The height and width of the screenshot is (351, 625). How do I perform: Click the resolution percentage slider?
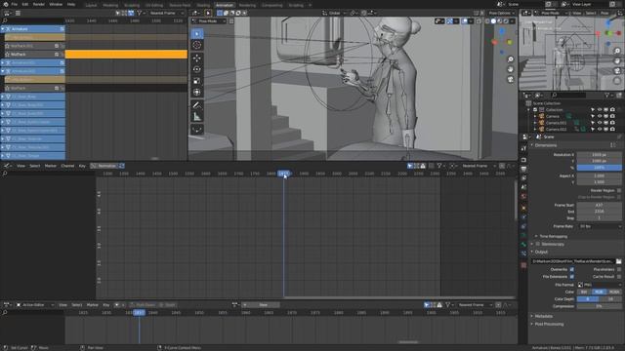click(599, 168)
